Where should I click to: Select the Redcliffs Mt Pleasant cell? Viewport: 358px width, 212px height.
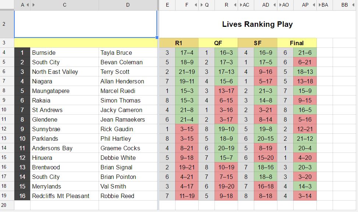coord(64,196)
